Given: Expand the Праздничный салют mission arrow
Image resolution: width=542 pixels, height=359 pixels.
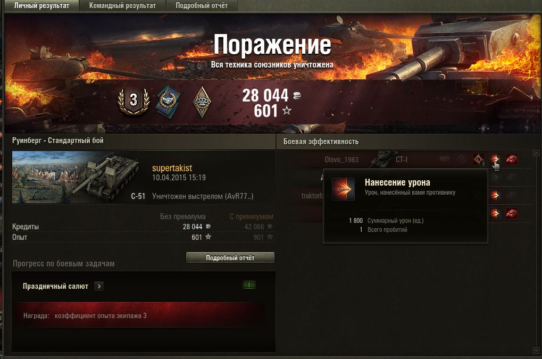Looking at the screenshot, I should coord(99,286).
